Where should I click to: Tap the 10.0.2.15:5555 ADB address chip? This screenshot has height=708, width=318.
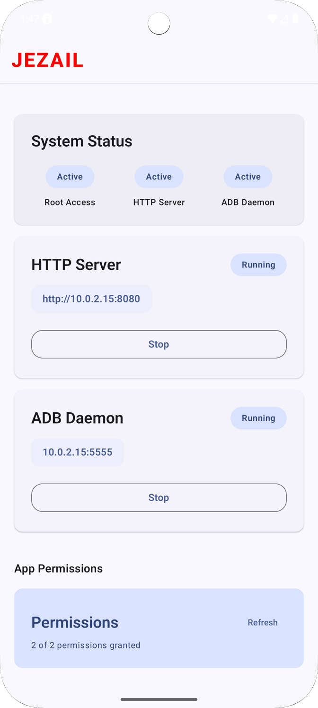(77, 452)
